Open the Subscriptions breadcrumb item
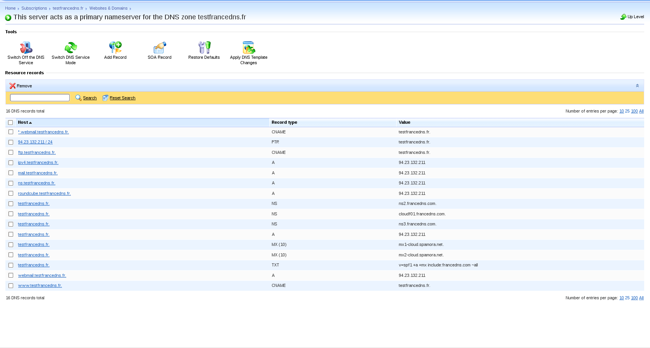The height and width of the screenshot is (348, 650). coord(34,8)
